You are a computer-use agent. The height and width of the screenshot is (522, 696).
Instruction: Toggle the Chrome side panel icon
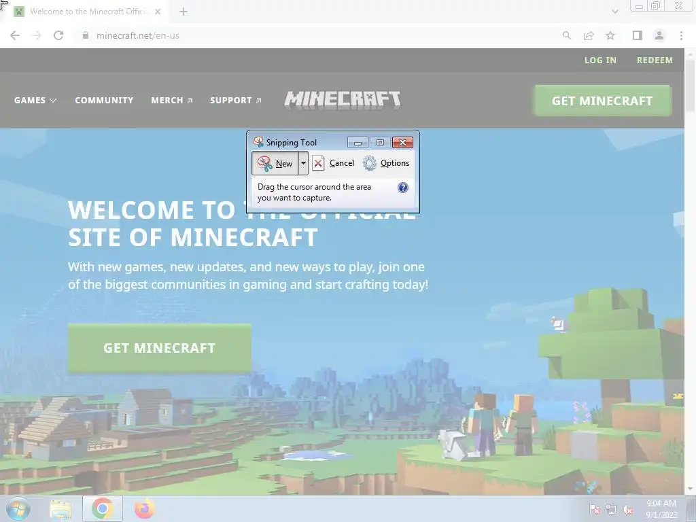pyautogui.click(x=638, y=35)
